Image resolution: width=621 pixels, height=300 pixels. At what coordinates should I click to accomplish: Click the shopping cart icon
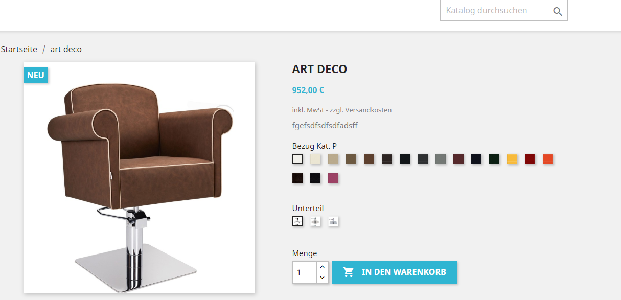coord(349,272)
